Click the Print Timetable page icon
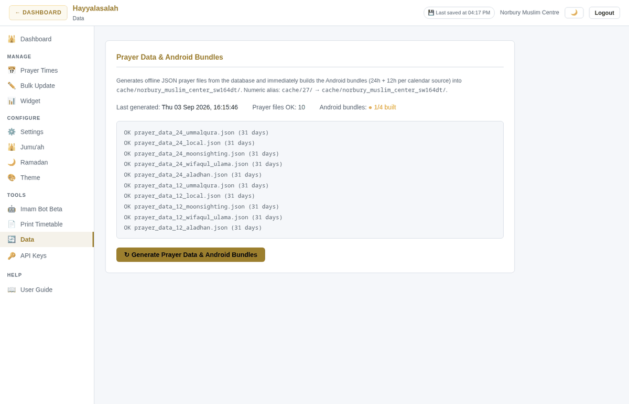629x404 pixels. pyautogui.click(x=12, y=224)
